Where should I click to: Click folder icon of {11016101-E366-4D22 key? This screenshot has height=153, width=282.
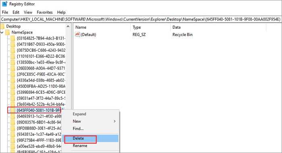click(x=12, y=57)
